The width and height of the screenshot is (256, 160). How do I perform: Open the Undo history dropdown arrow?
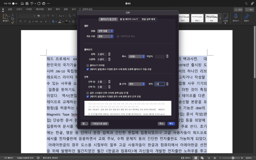[35, 3]
